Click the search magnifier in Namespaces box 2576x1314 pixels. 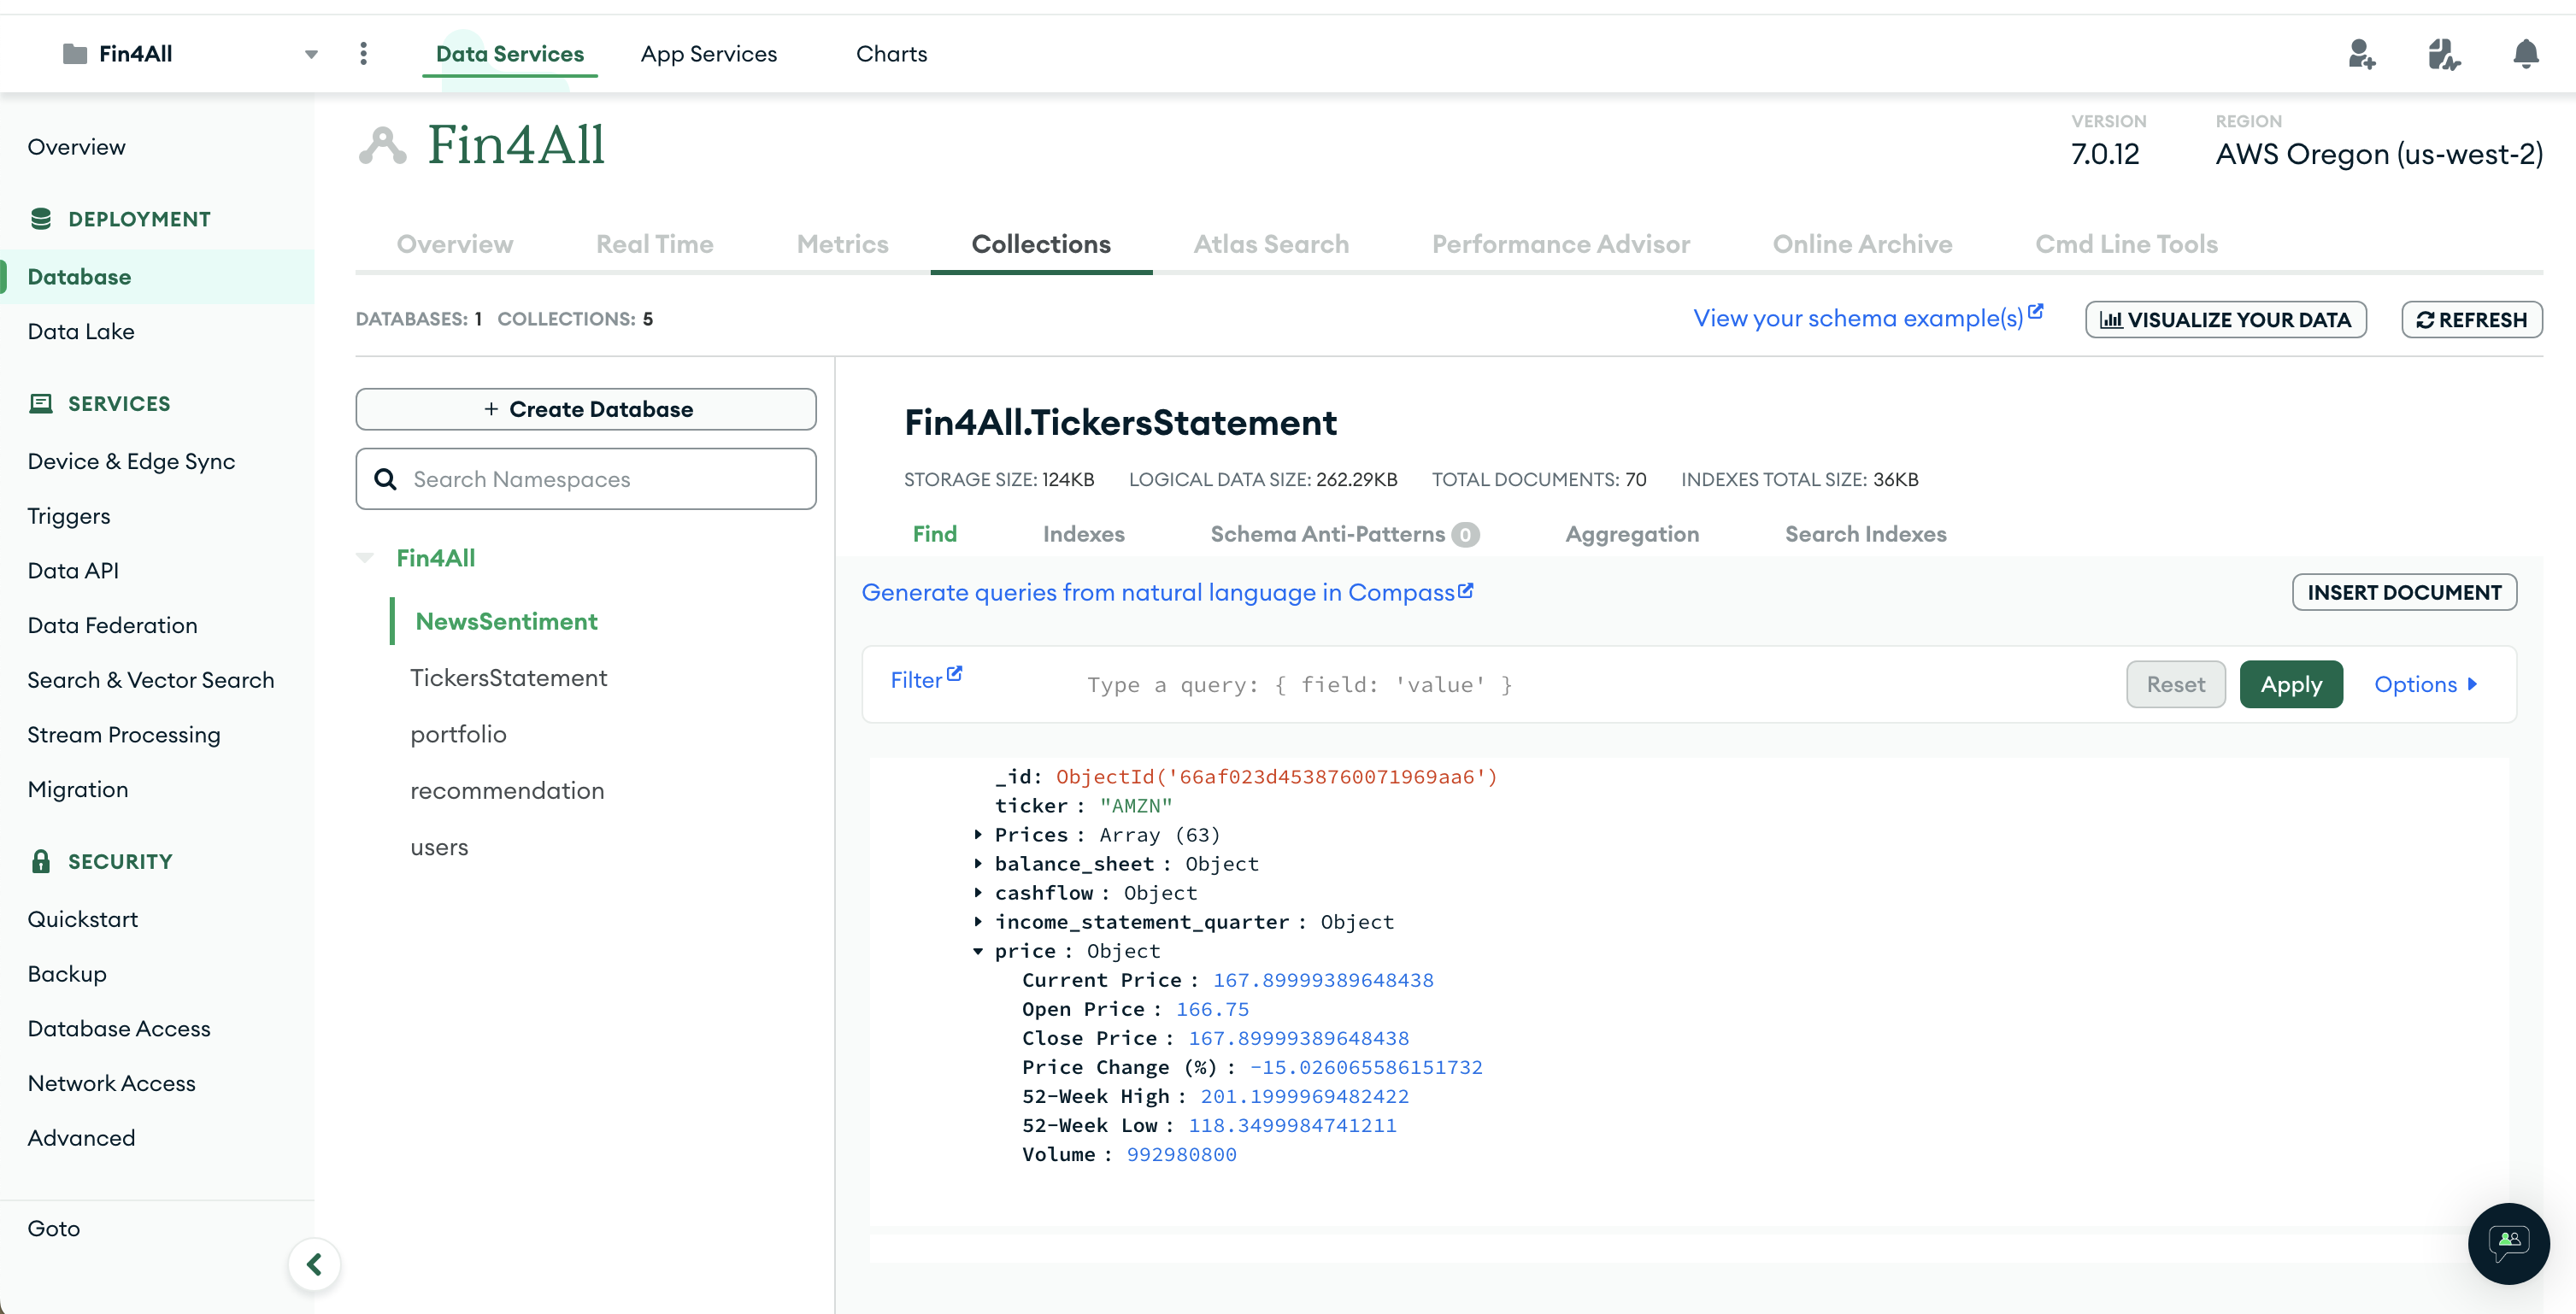tap(385, 479)
